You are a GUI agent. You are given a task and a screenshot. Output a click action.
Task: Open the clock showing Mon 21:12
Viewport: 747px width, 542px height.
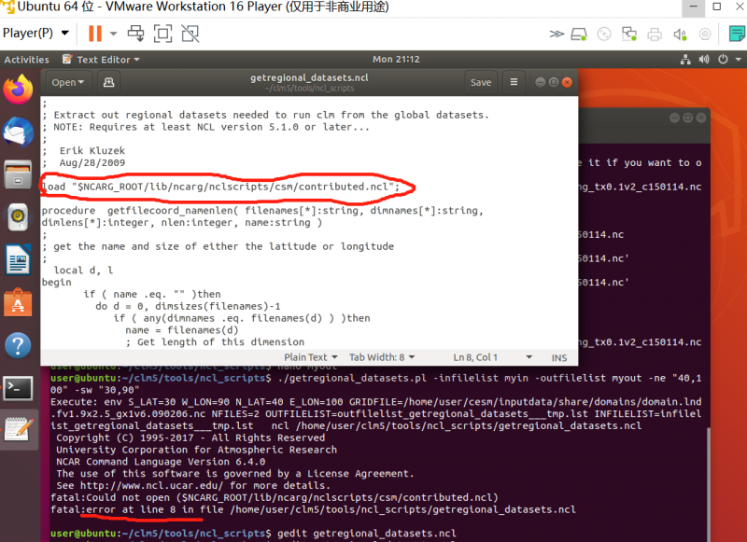[396, 60]
